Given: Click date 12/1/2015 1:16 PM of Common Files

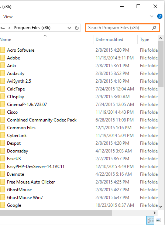Looking at the screenshot, I should [x=113, y=128].
